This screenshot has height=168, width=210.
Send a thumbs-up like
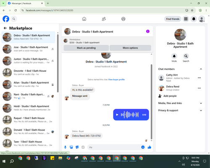(150, 147)
